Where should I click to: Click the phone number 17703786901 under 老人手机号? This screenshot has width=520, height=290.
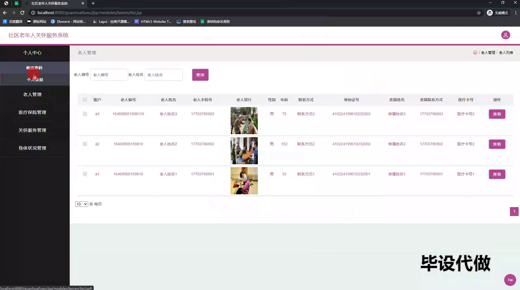[202, 174]
